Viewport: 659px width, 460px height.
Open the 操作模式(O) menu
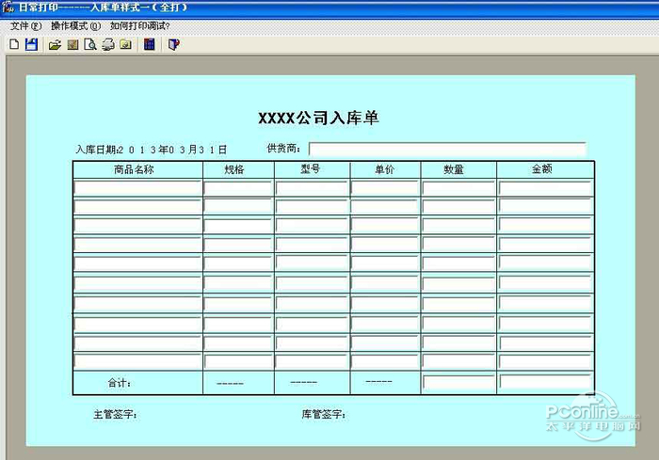tap(75, 26)
